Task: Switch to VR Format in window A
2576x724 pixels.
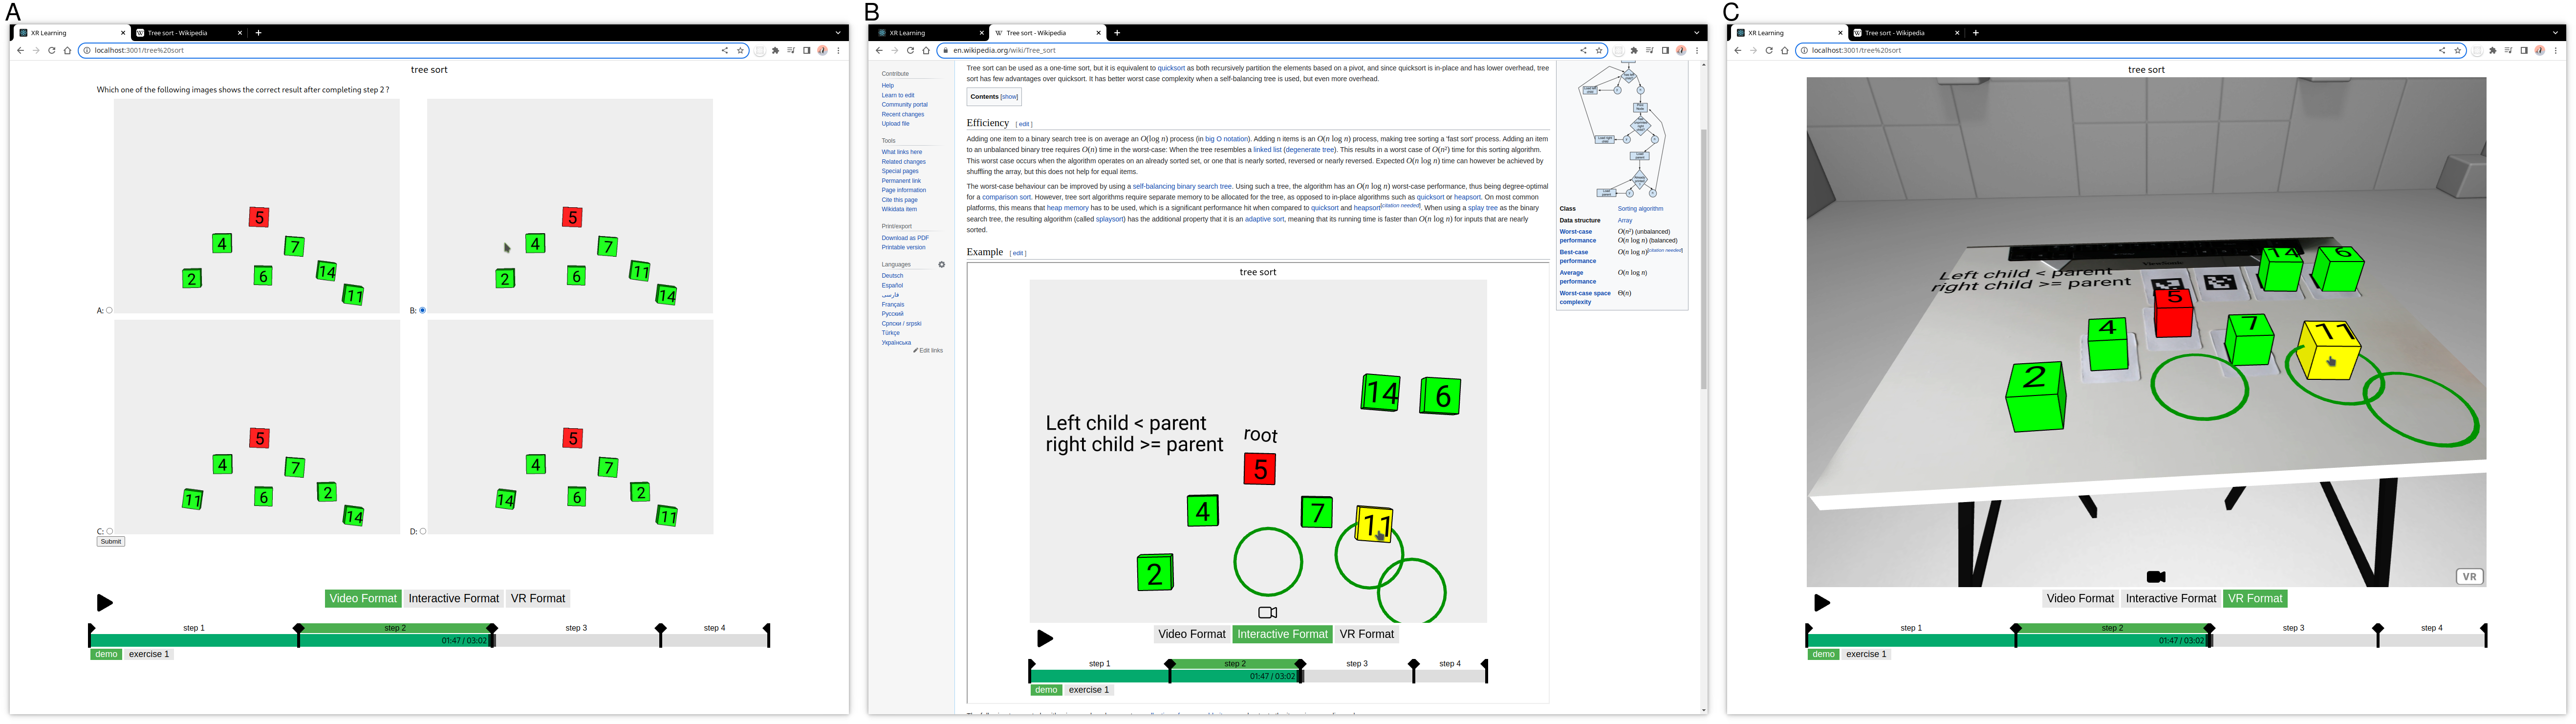Action: [x=538, y=598]
